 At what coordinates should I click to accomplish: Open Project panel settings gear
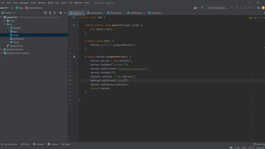pos(61,13)
